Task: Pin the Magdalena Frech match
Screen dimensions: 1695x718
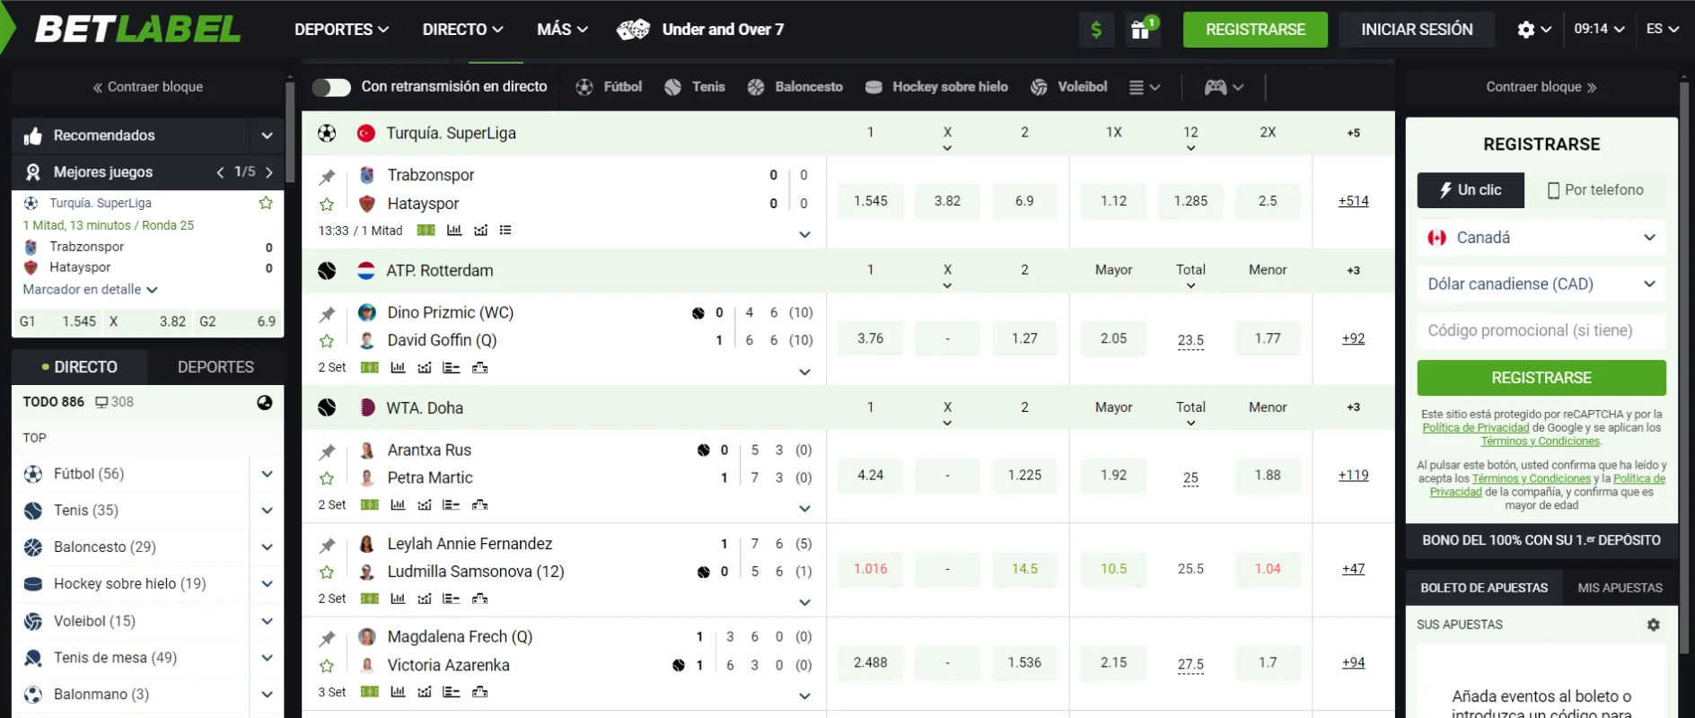Action: coord(327,638)
